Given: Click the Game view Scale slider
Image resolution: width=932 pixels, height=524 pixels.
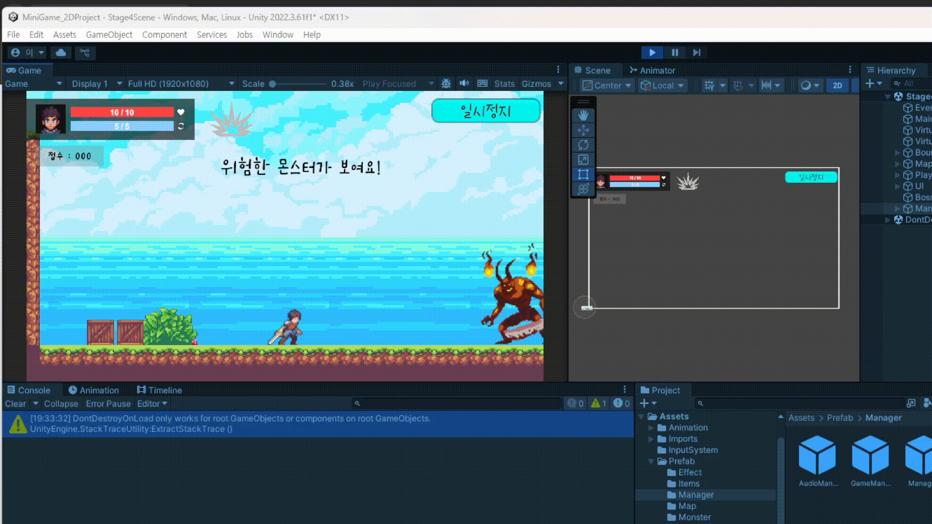Looking at the screenshot, I should click(x=299, y=83).
